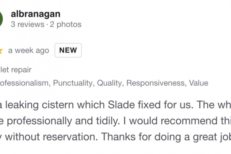This screenshot has width=231, height=154.
Task: Select the 'let repair' service label
Action: pyautogui.click(x=16, y=70)
